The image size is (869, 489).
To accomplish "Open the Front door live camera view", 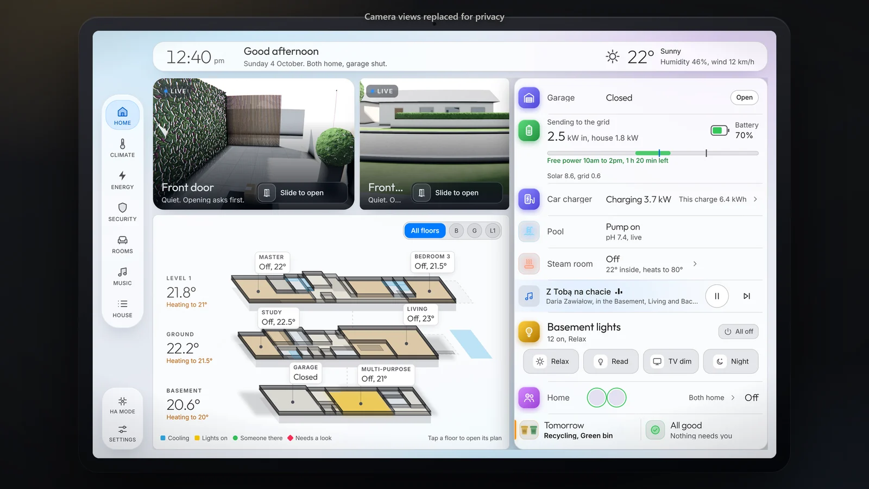I will coord(254,144).
